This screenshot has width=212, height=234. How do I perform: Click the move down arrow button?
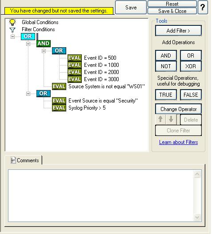[171, 119]
